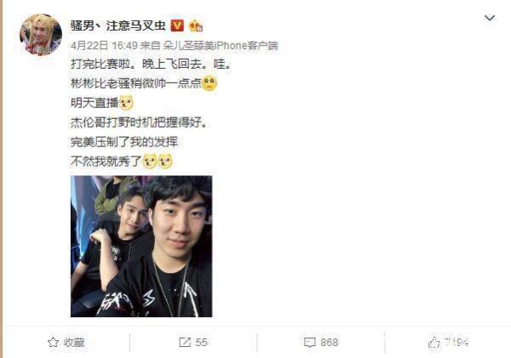Click the sad face emoji in post
This screenshot has width=511, height=358.
(210, 83)
